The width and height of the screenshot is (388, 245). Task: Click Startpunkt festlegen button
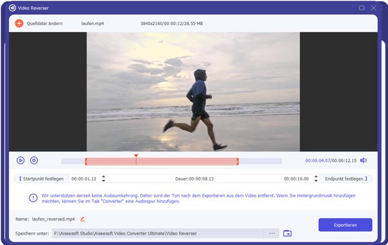[41, 179]
